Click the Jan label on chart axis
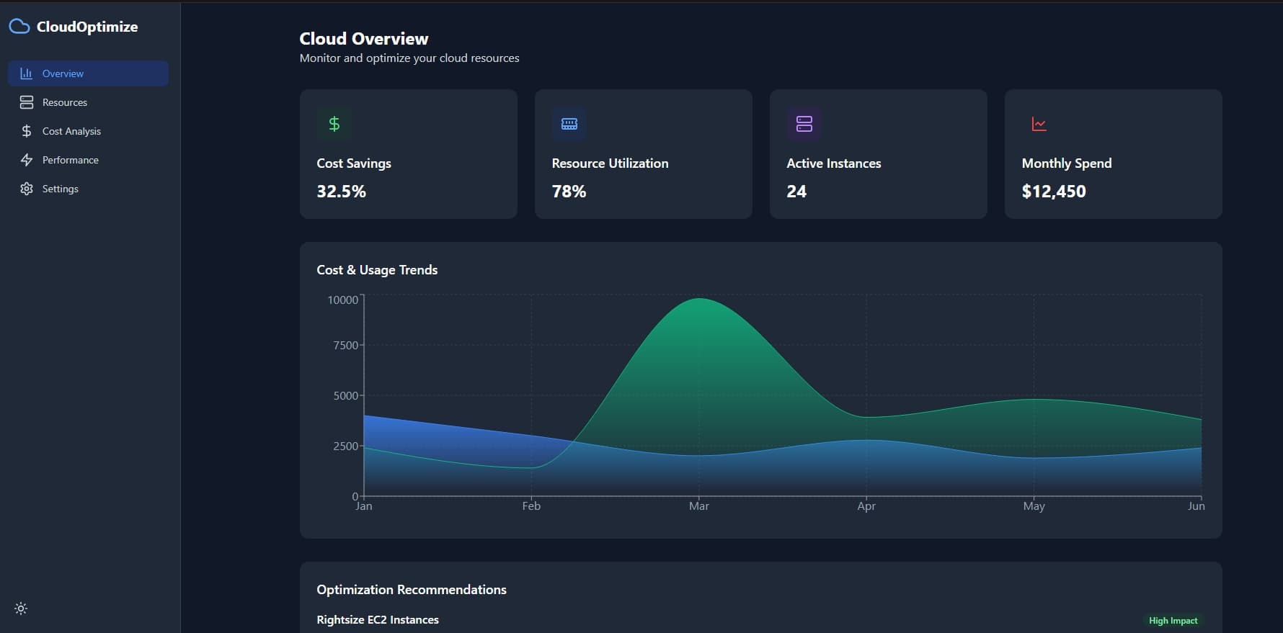 tap(364, 506)
